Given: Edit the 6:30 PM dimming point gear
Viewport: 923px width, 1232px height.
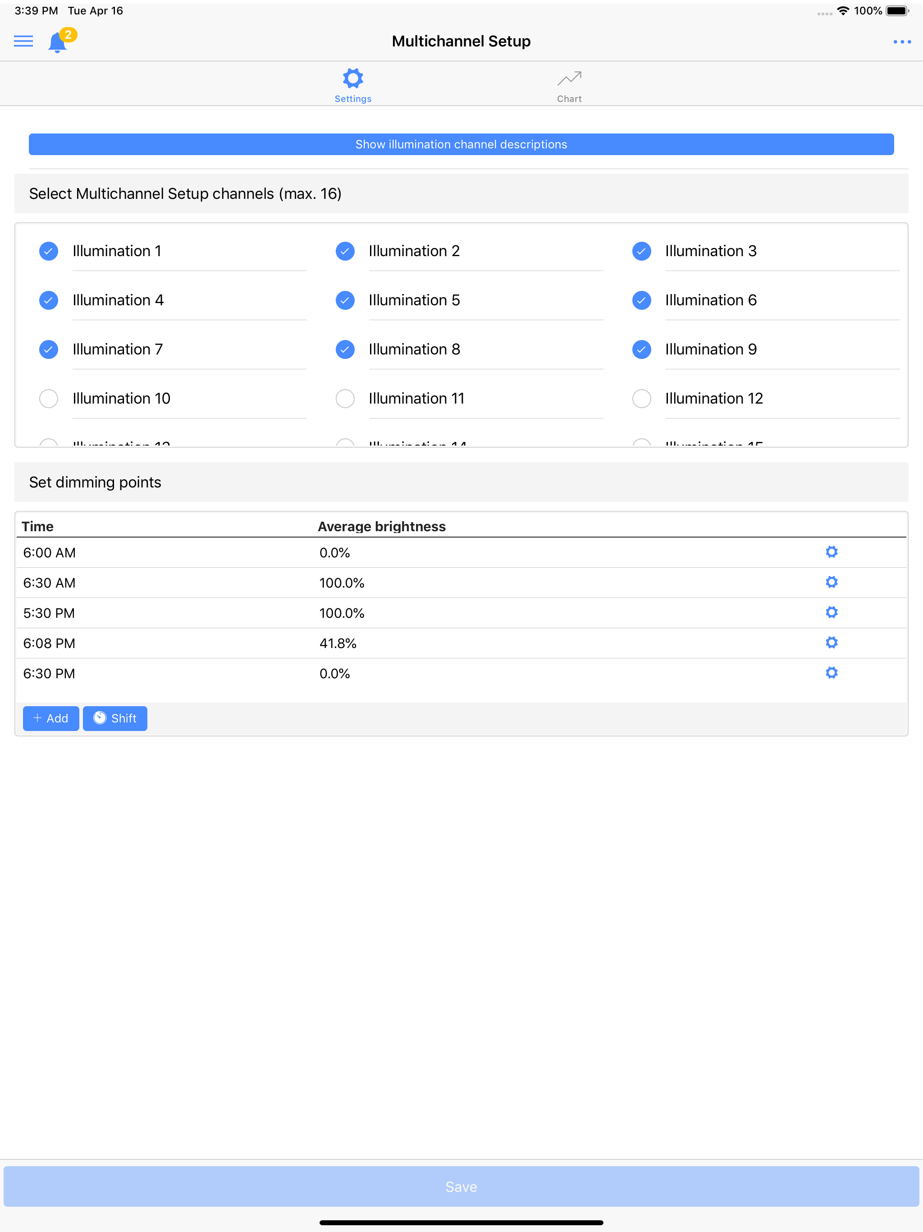Looking at the screenshot, I should [831, 673].
